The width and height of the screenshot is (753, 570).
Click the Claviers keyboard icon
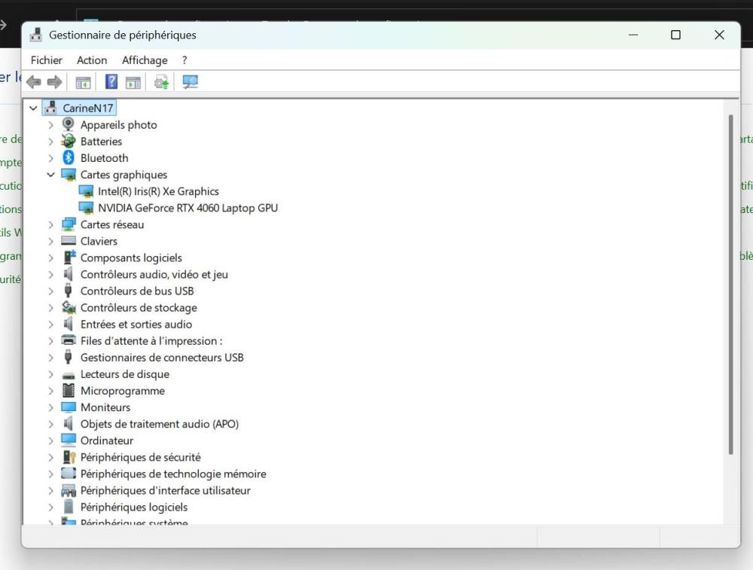coord(69,241)
